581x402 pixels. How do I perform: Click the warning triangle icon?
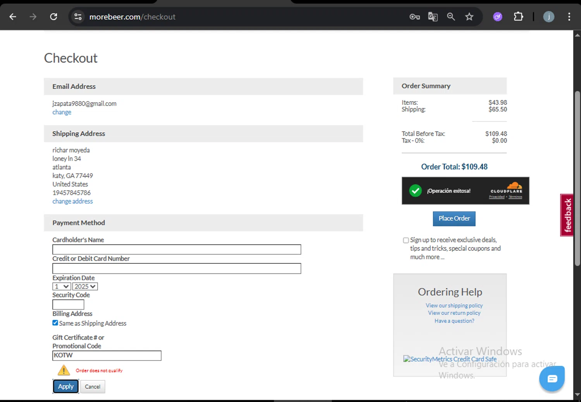coord(64,371)
